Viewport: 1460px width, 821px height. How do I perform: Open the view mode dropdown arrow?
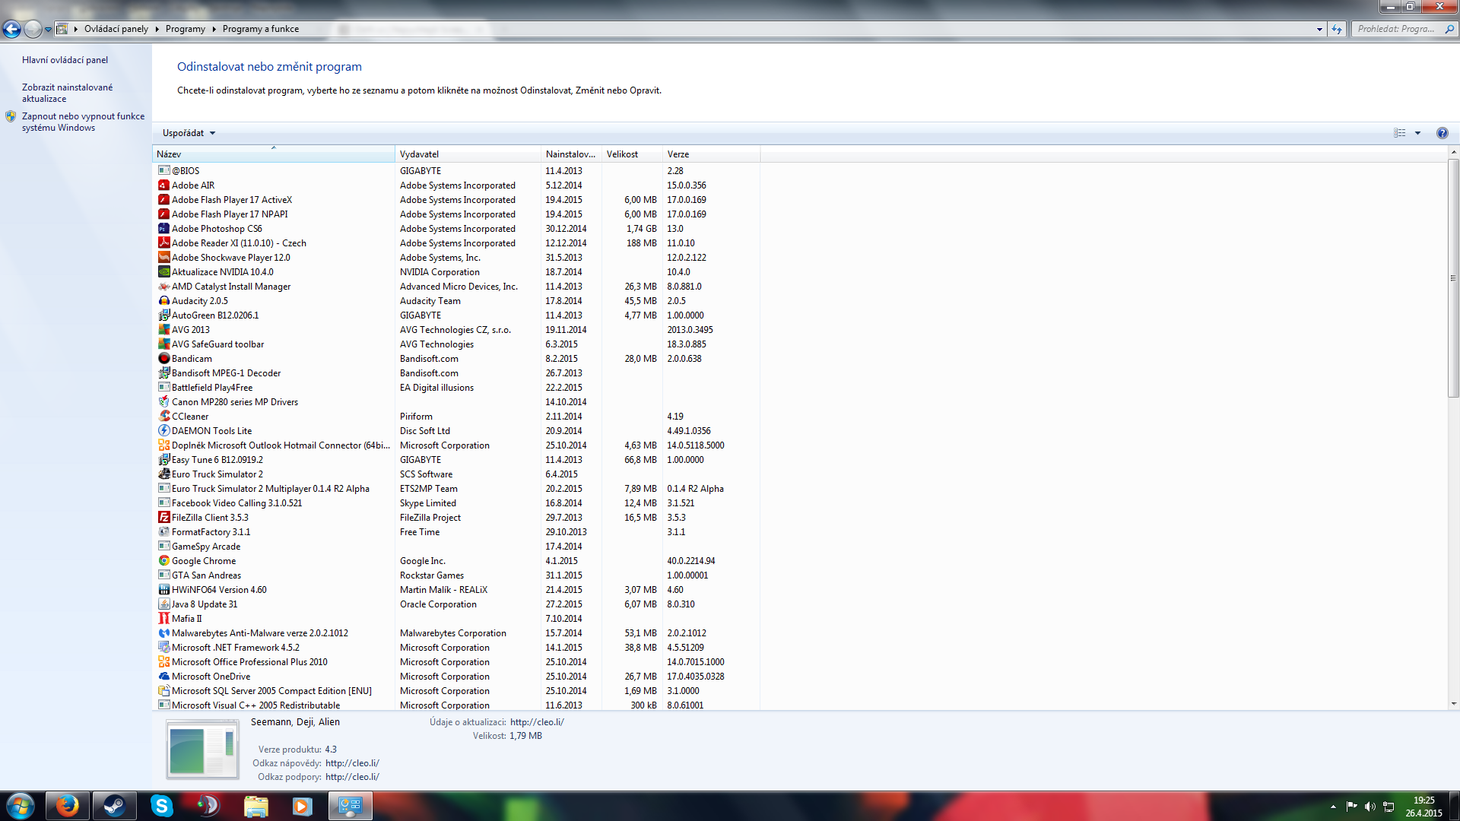pos(1417,133)
